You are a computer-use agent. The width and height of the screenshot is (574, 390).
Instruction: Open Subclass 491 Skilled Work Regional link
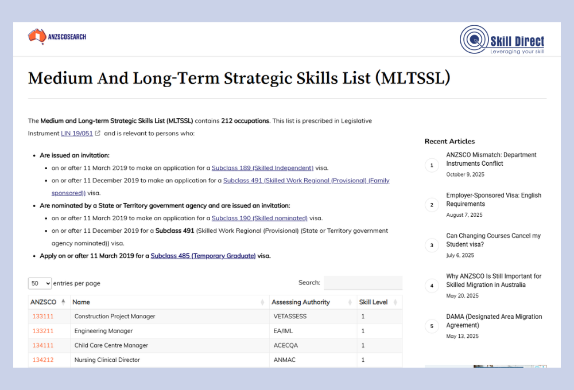click(x=307, y=180)
